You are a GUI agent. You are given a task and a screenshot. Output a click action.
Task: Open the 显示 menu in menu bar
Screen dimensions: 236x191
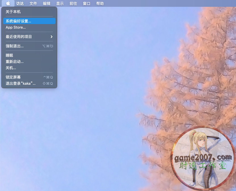pos(60,3)
